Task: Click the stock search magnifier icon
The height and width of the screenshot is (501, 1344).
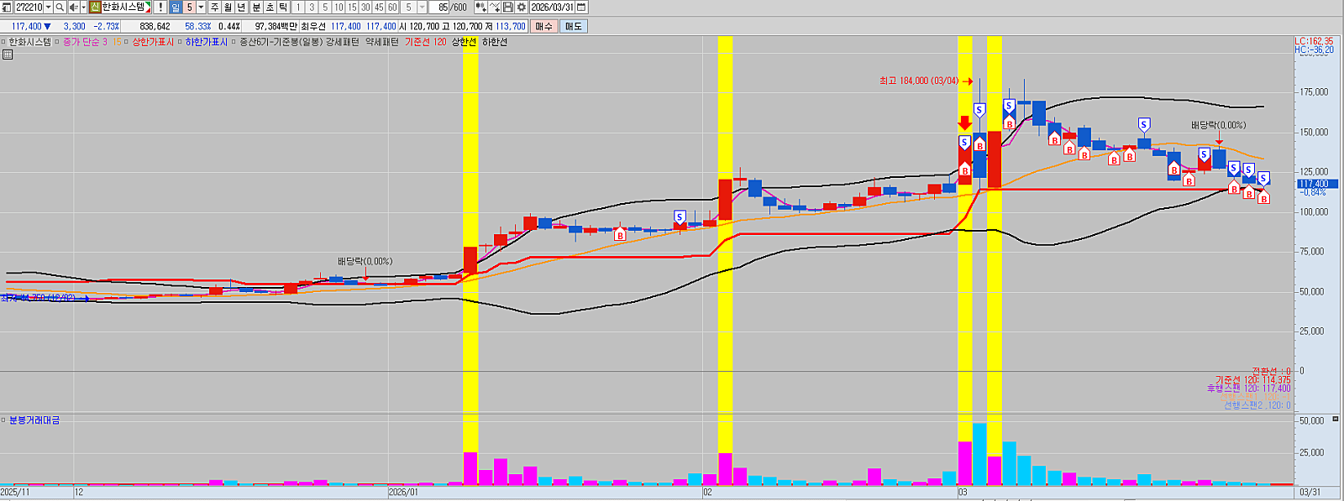Action: (60, 7)
